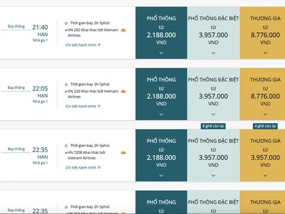Select Phổ Thông Đặc Biệt fare card for 21:40 flight
The height and width of the screenshot is (214, 285).
[213, 33]
